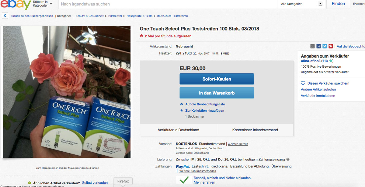
Task: Click the eBay logo
Action: 15,4
